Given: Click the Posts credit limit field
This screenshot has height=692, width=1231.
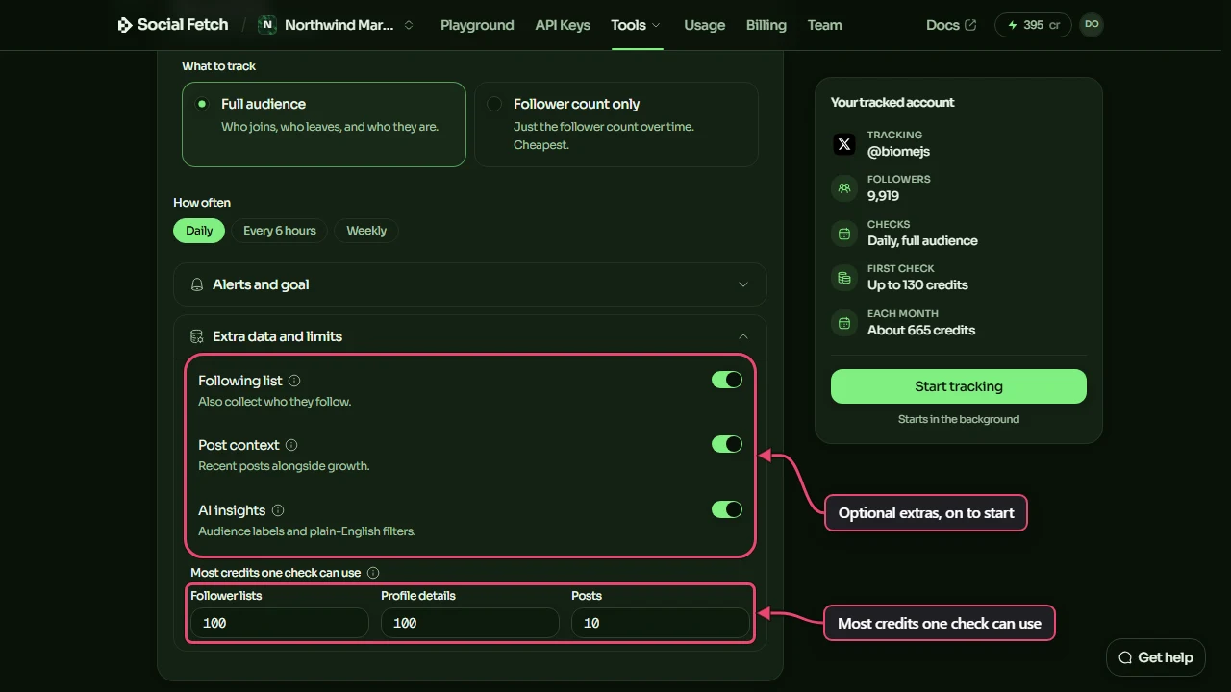Looking at the screenshot, I should (660, 623).
